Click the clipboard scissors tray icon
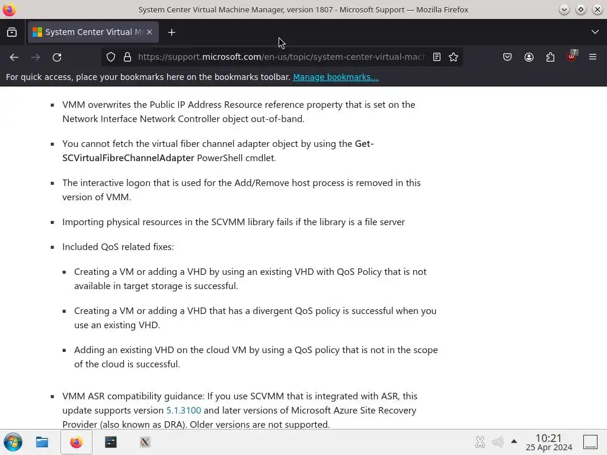The height and width of the screenshot is (455, 607). [480, 441]
